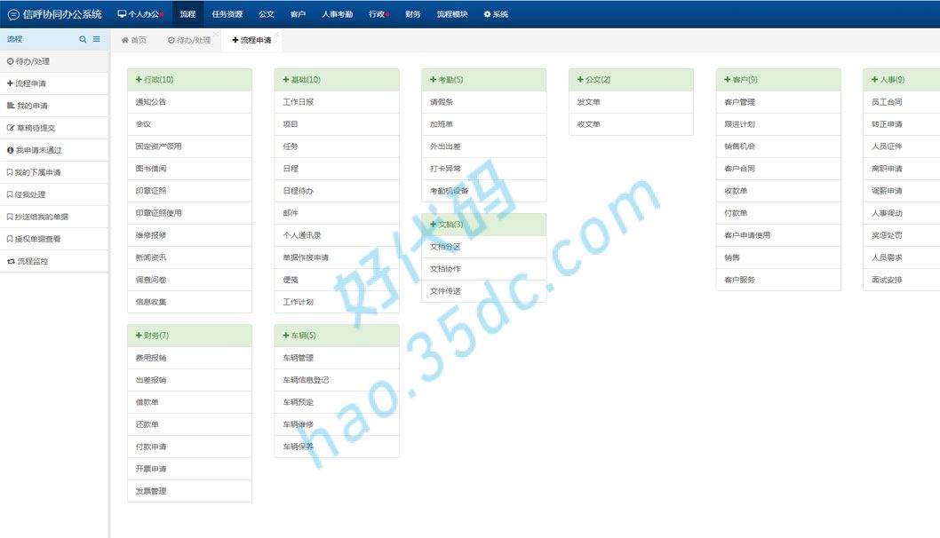The image size is (940, 538).
Task: Open 离职申请 entry
Action: point(902,169)
